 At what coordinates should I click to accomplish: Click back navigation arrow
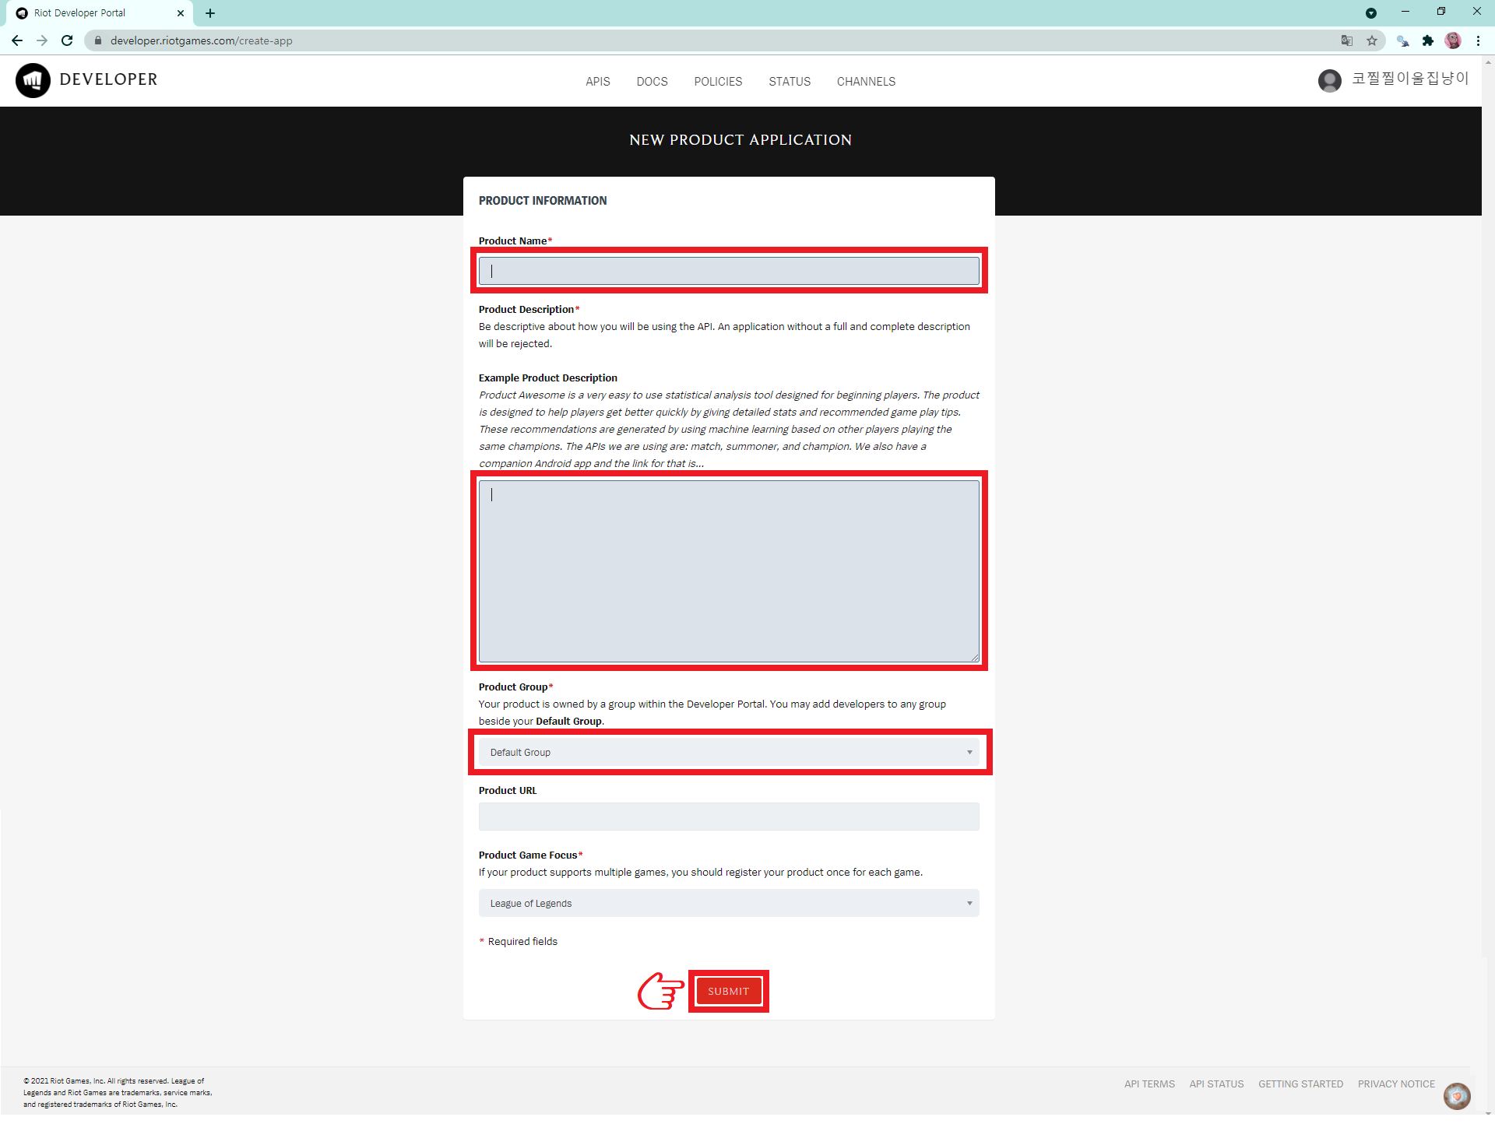(x=17, y=40)
